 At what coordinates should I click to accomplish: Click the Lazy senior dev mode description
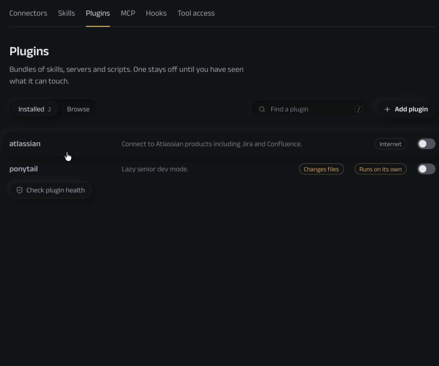pos(155,169)
